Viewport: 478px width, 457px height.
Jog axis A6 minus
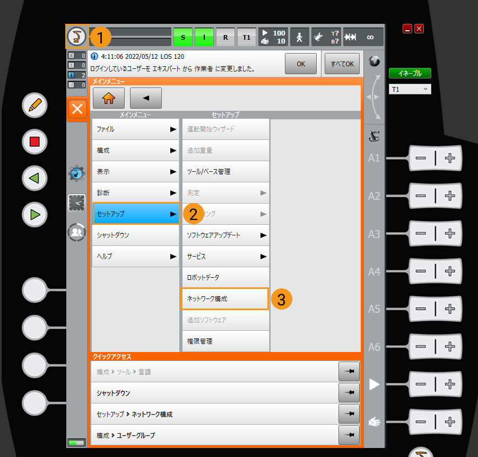tap(421, 346)
